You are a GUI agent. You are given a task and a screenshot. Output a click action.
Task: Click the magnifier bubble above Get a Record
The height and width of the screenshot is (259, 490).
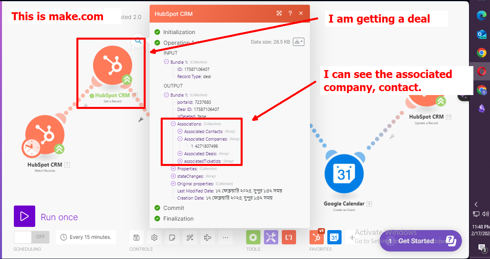(x=138, y=40)
